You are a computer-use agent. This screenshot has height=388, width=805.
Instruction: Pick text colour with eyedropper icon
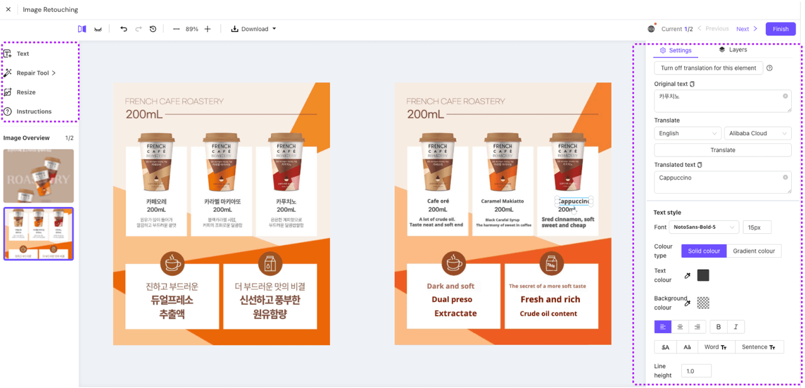pyautogui.click(x=687, y=275)
